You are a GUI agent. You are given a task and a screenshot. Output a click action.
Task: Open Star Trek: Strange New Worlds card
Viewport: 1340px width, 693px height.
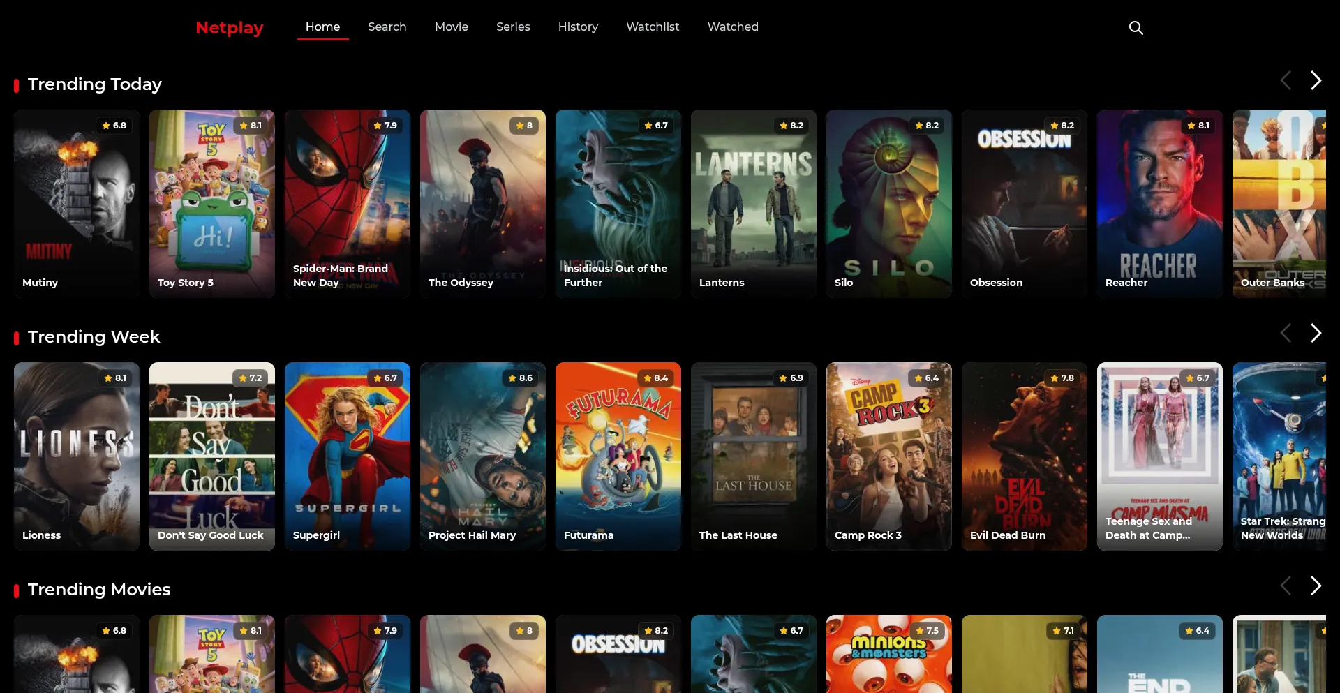click(1279, 456)
